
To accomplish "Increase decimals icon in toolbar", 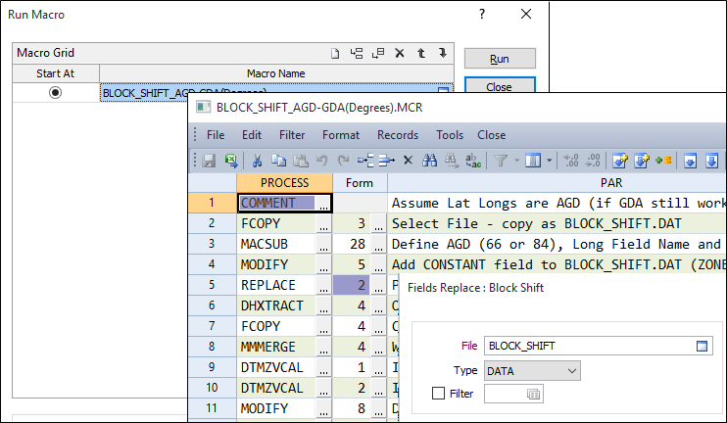I will click(571, 161).
